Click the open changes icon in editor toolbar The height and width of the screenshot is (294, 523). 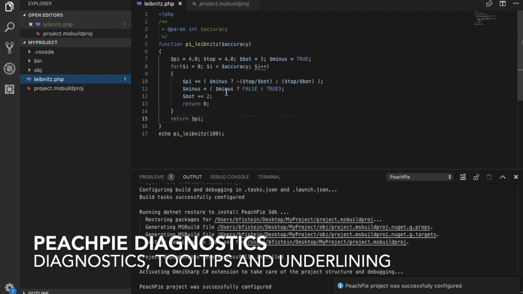489,4
